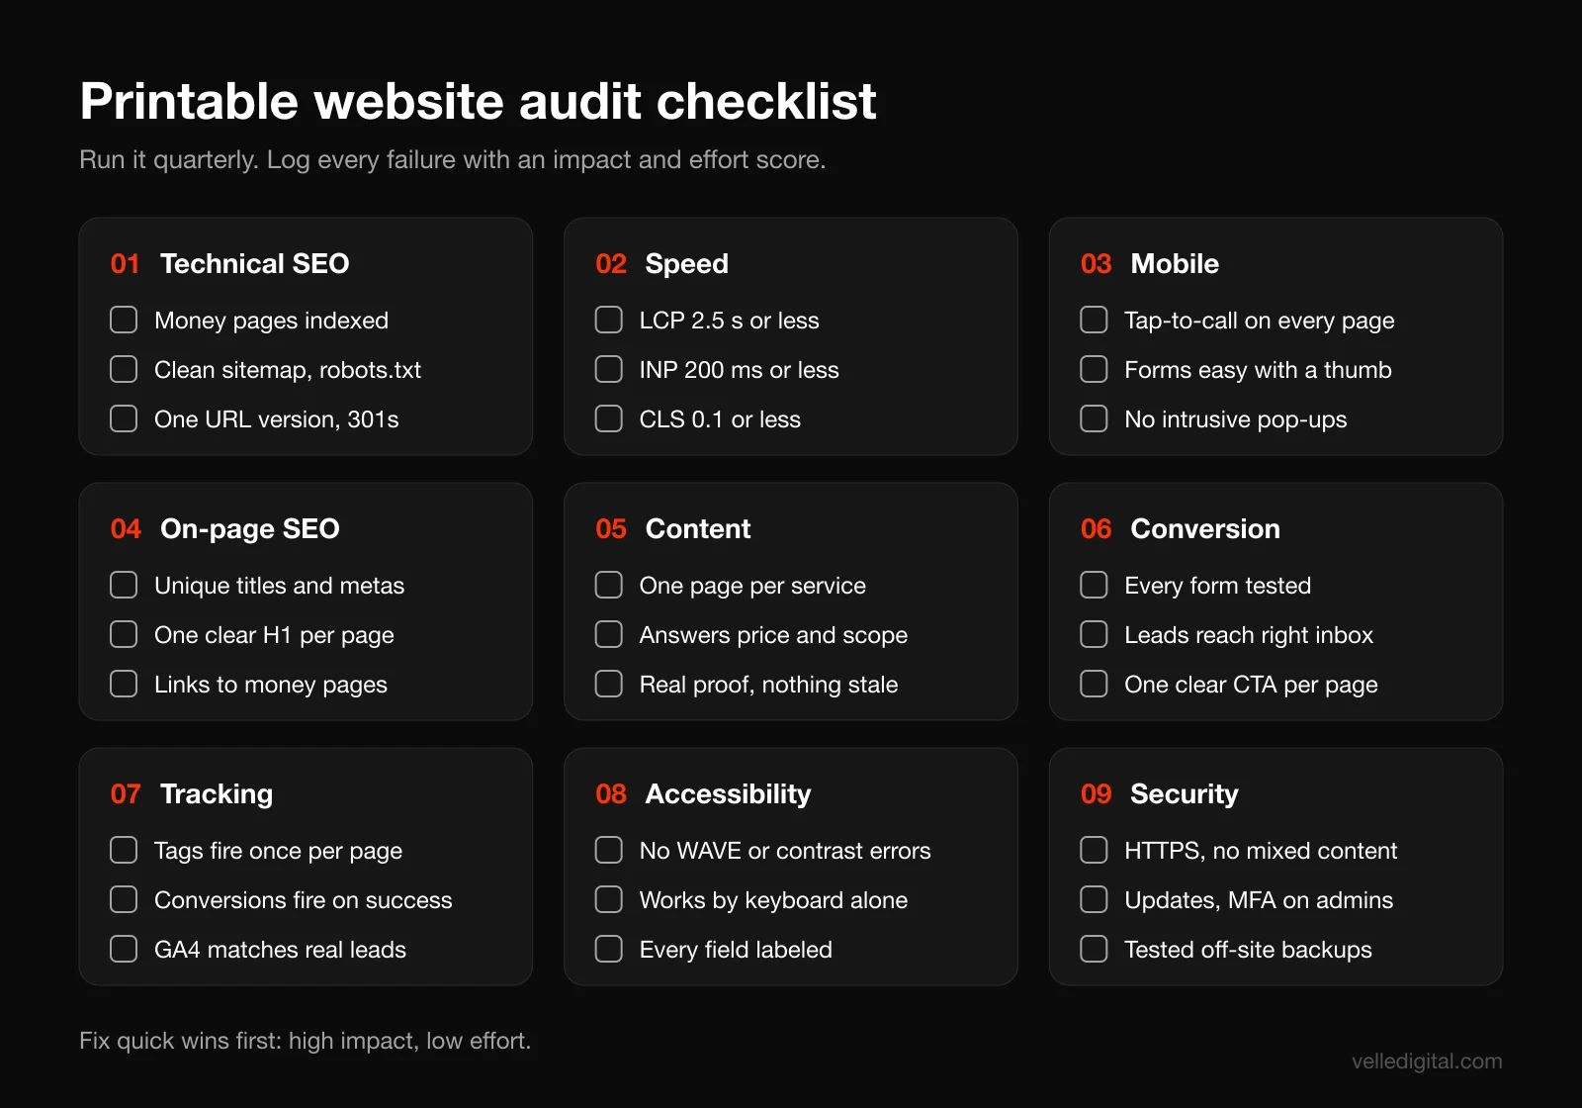The width and height of the screenshot is (1582, 1108).
Task: Click the 'Security' section heading
Action: coord(1184,794)
